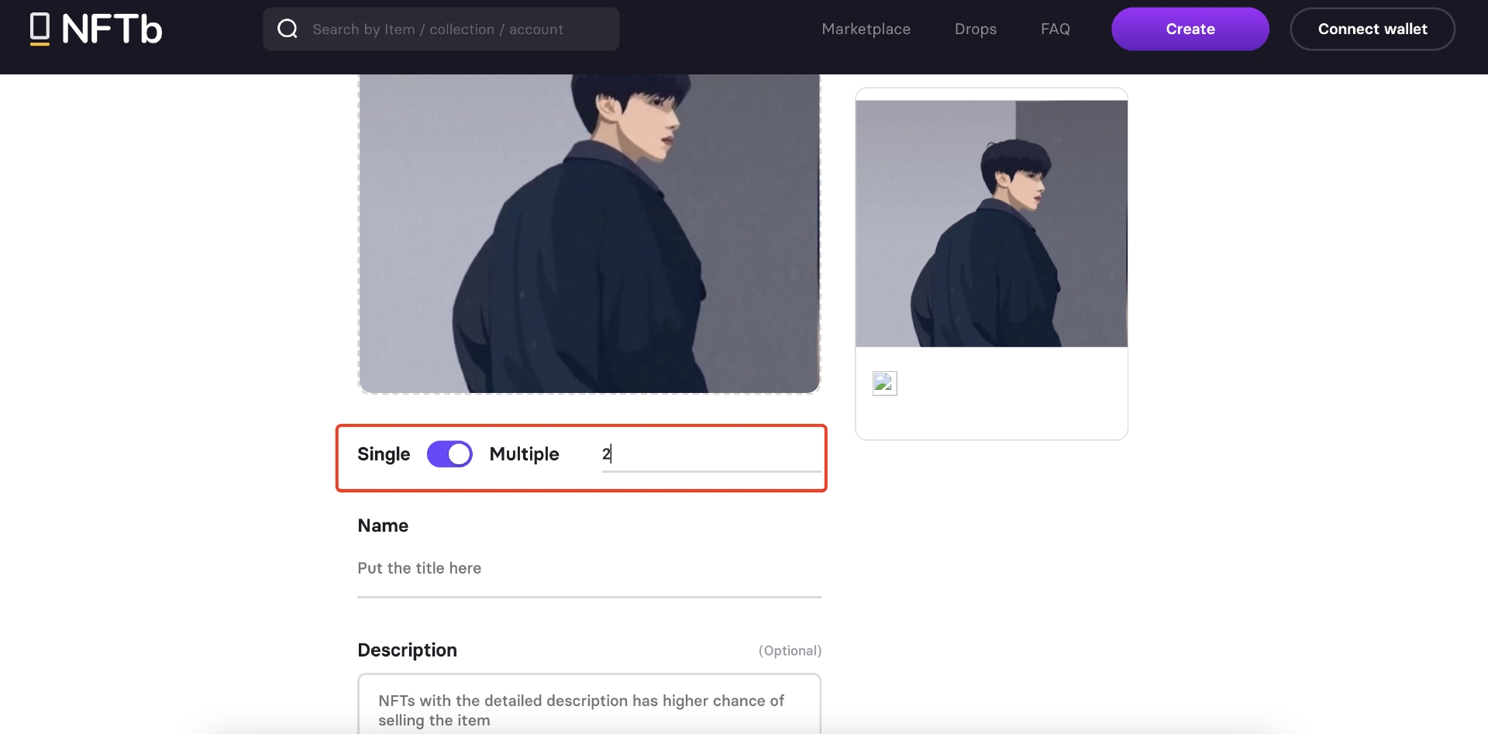The width and height of the screenshot is (1488, 734).
Task: Click the NFTb wordmark text
Action: (x=112, y=29)
